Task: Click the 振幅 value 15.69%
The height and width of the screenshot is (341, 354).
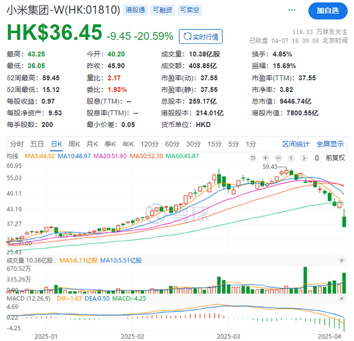Action: pos(284,66)
